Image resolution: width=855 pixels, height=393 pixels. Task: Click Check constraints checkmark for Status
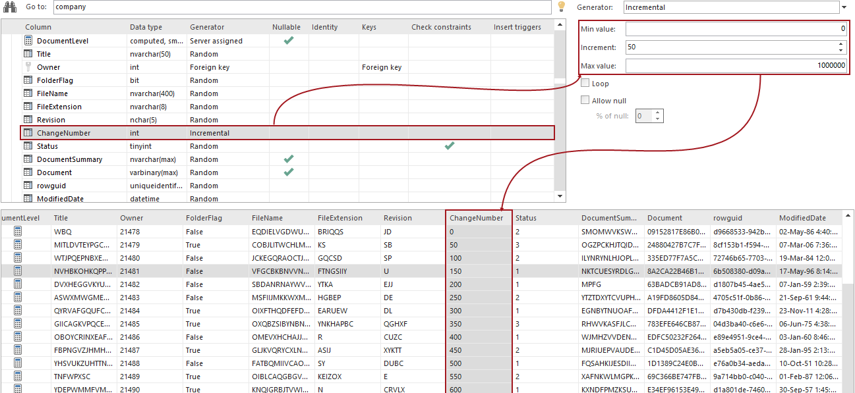click(x=450, y=146)
